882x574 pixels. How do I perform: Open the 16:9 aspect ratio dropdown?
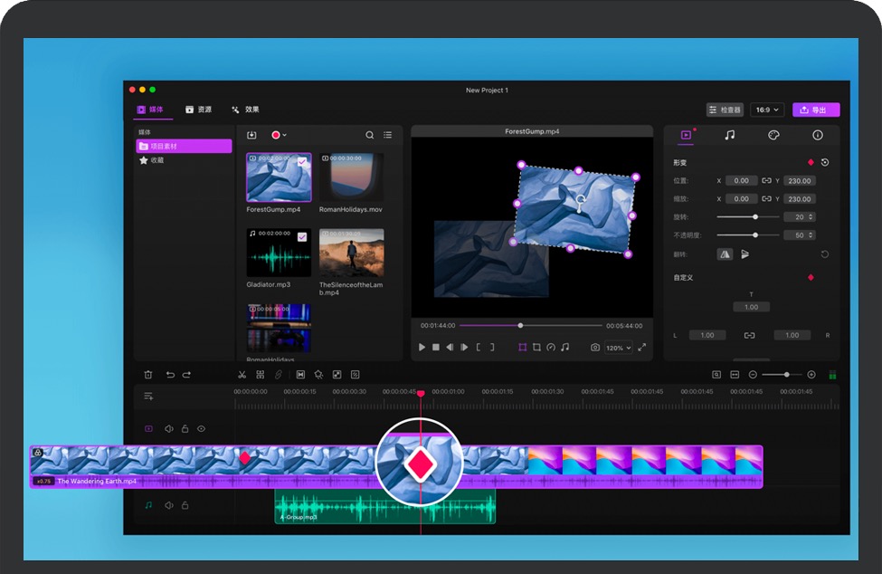coord(766,110)
